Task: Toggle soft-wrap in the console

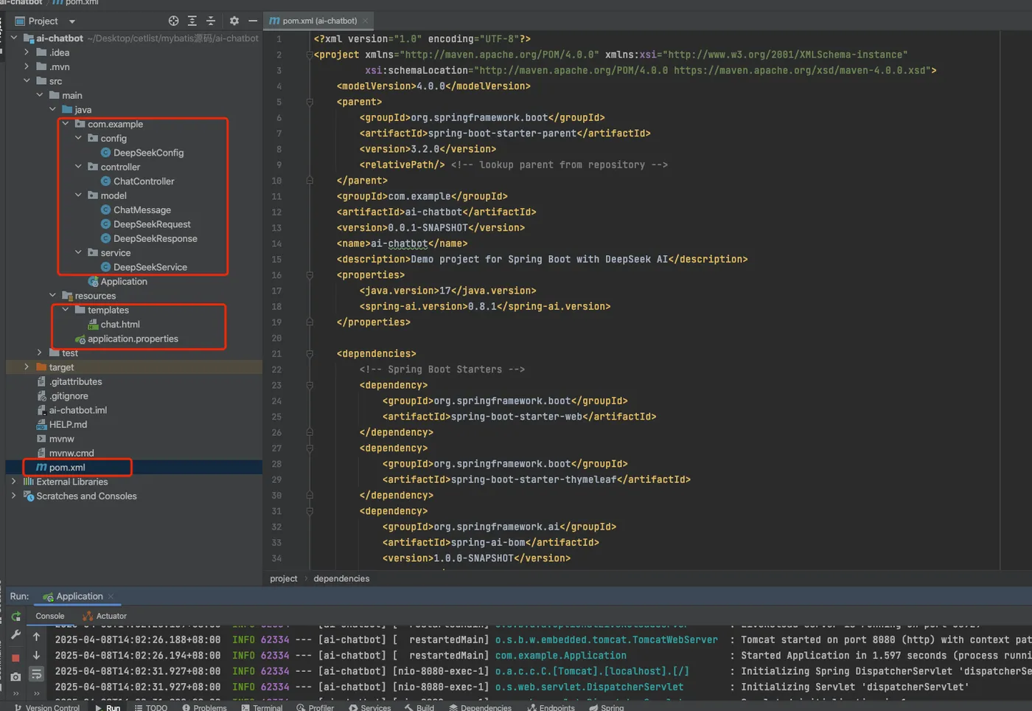Action: click(x=36, y=674)
